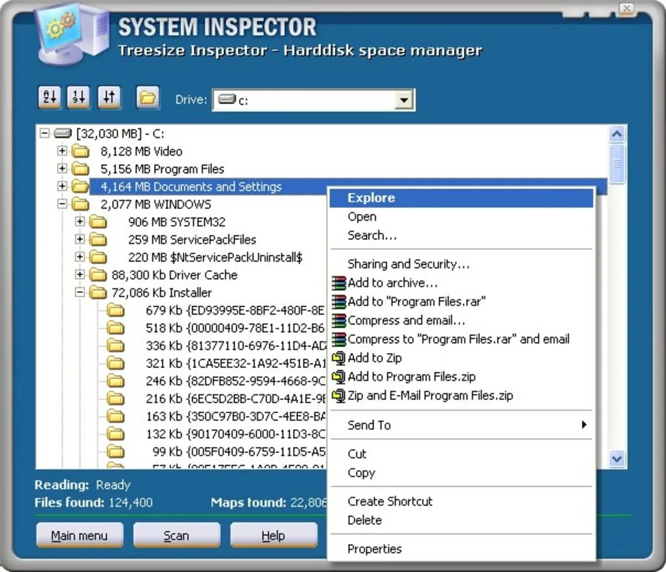Select '2,077 MB WINDOWS' row

[155, 204]
